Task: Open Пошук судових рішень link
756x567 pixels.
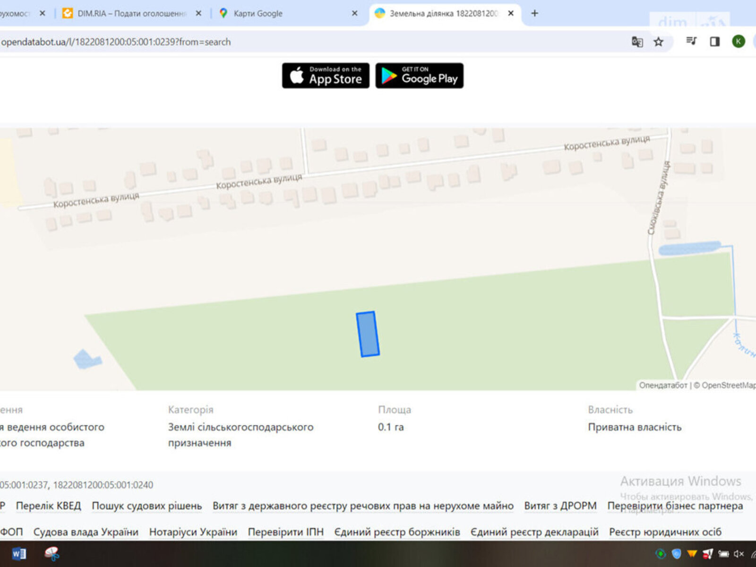Action: 146,506
